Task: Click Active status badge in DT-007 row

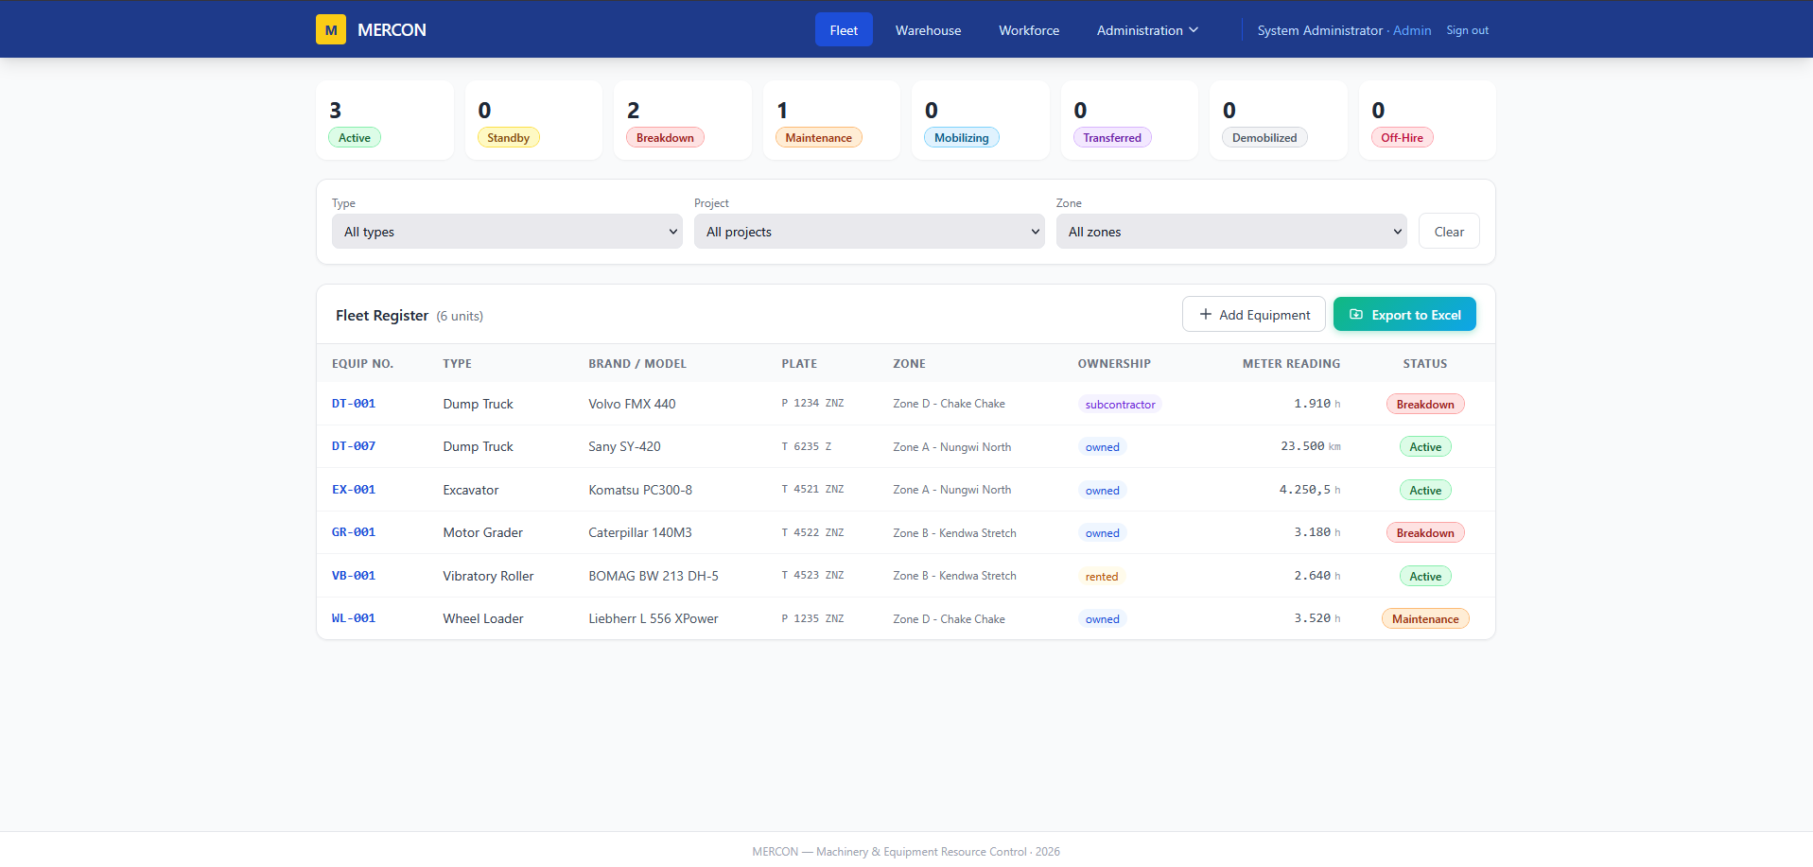Action: [x=1425, y=447]
